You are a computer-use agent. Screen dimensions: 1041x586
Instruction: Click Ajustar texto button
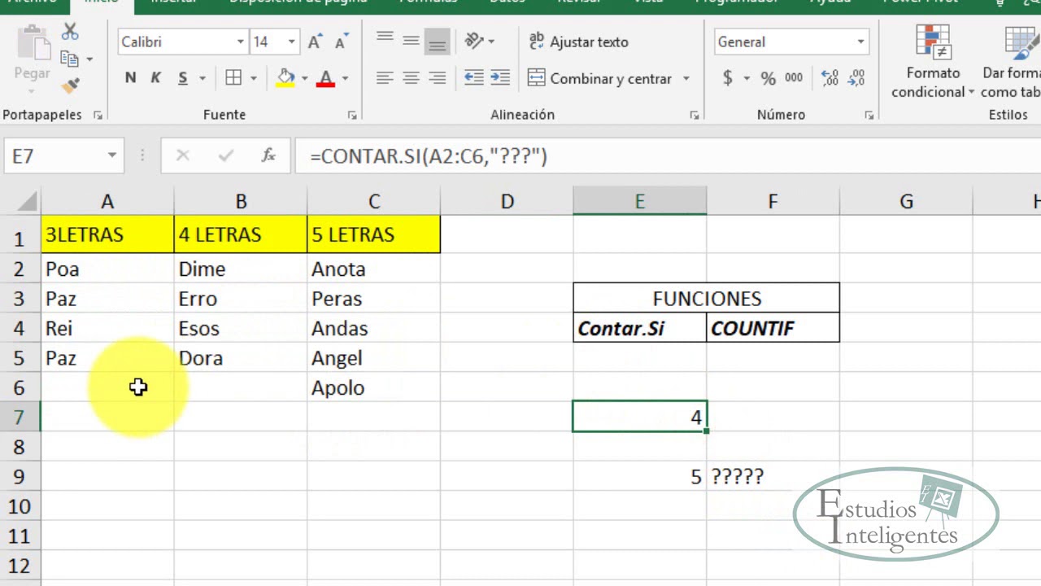(578, 42)
